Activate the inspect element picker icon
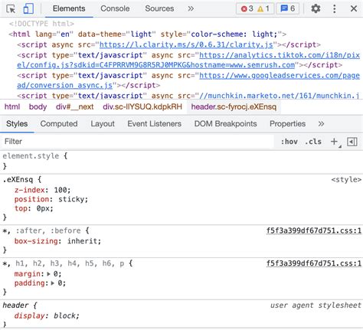Screen dimensions: 363x330 (x=11, y=9)
